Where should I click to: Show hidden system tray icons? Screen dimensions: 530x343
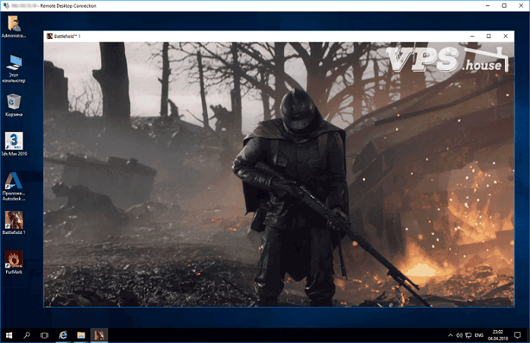(x=449, y=335)
